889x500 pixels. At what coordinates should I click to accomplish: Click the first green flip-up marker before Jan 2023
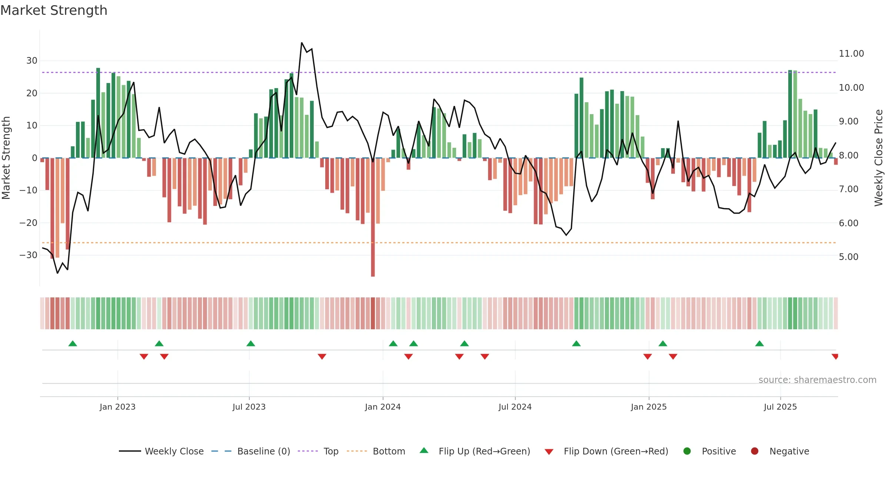pos(73,343)
